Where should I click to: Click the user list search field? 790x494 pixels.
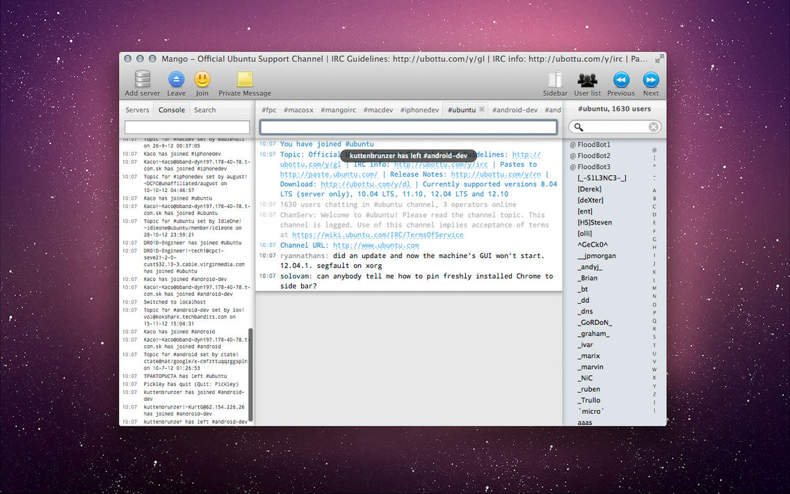pos(615,127)
